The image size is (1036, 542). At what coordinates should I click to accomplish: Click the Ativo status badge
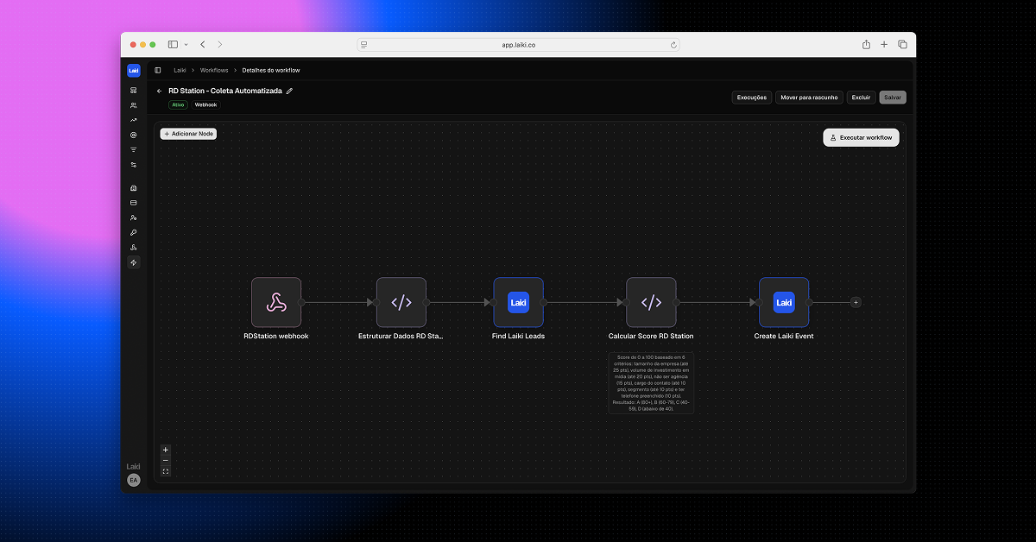point(178,104)
